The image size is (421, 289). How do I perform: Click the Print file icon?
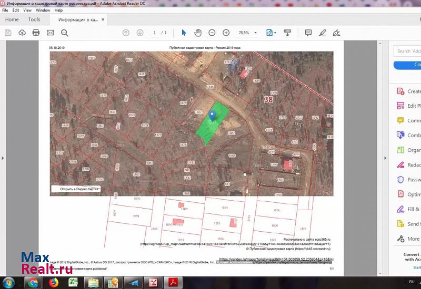click(x=36, y=33)
